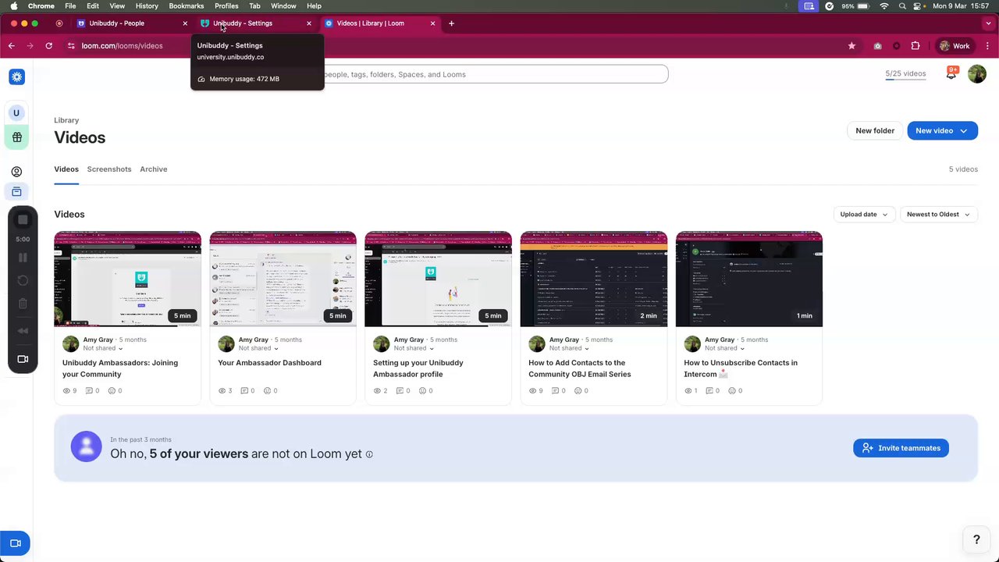Open the person profile icon in sidebar
Image resolution: width=999 pixels, height=562 pixels.
[16, 172]
